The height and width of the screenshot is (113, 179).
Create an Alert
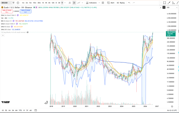pos(111,3)
